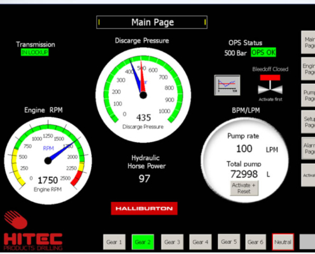Click the Engine RPM gauge dial

48,161
